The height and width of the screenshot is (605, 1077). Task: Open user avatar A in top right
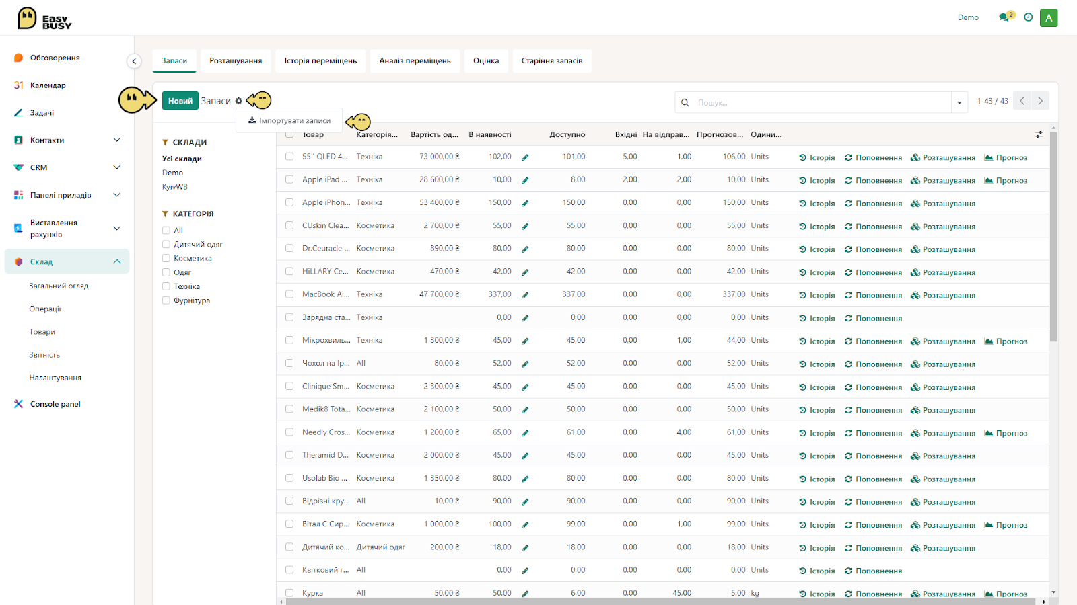point(1049,18)
